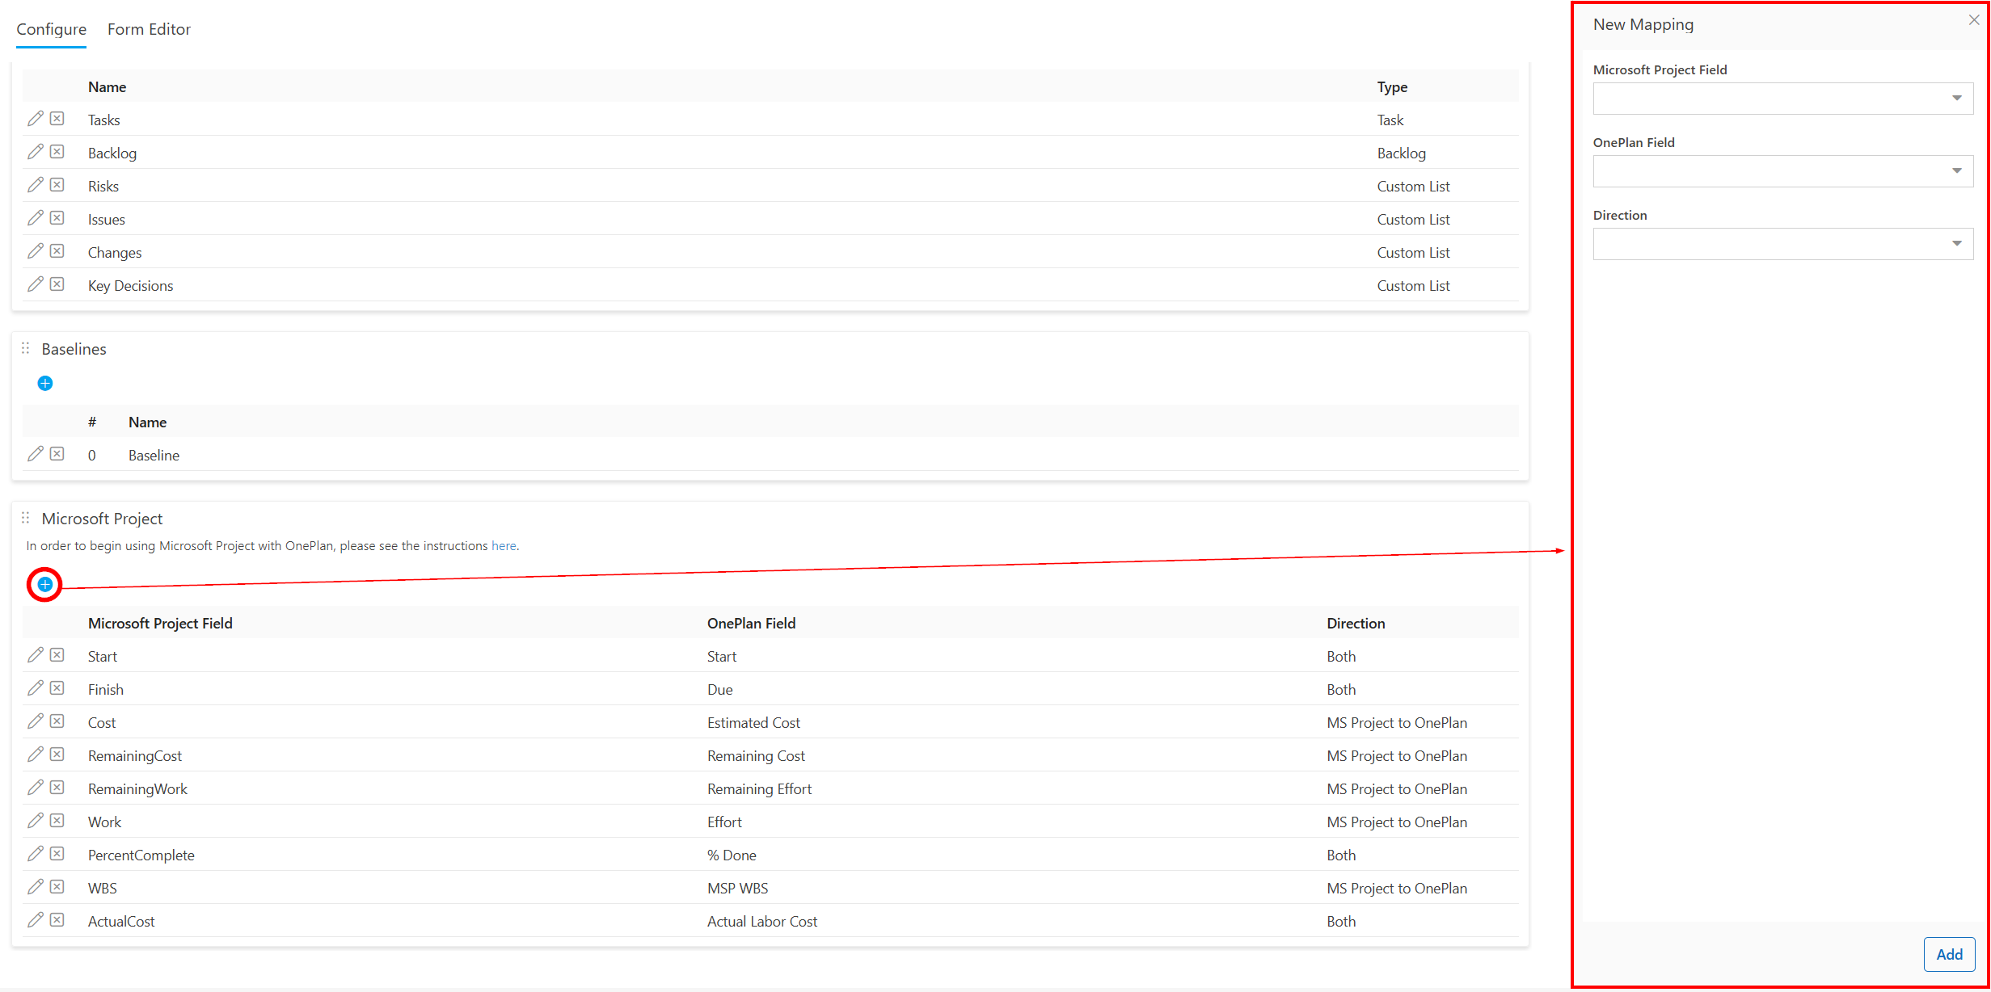Delete the Changes row
This screenshot has height=992, width=1991.
coord(57,251)
